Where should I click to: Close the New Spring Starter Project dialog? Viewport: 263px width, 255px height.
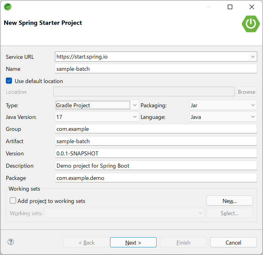pyautogui.click(x=252, y=7)
